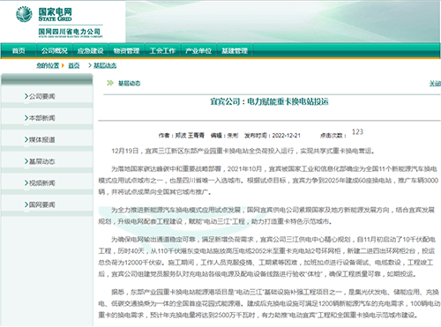Viewport: 441px width, 327px height.
Task: Open the 首页 navigation menu item
Action: tap(19, 51)
